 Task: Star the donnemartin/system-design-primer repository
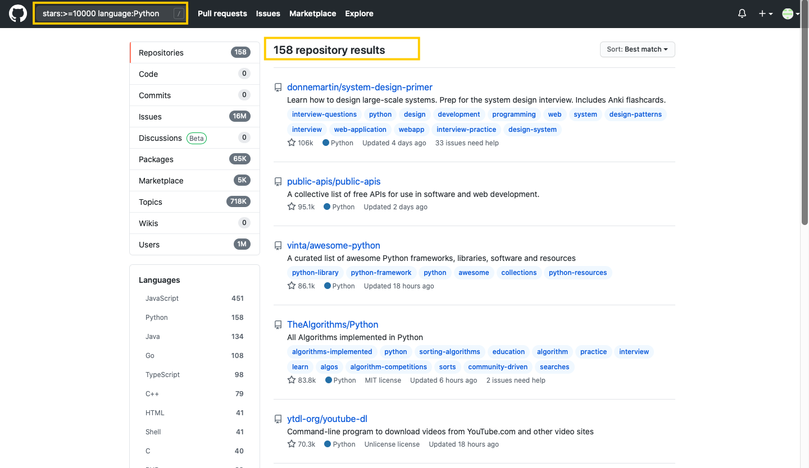coord(290,143)
